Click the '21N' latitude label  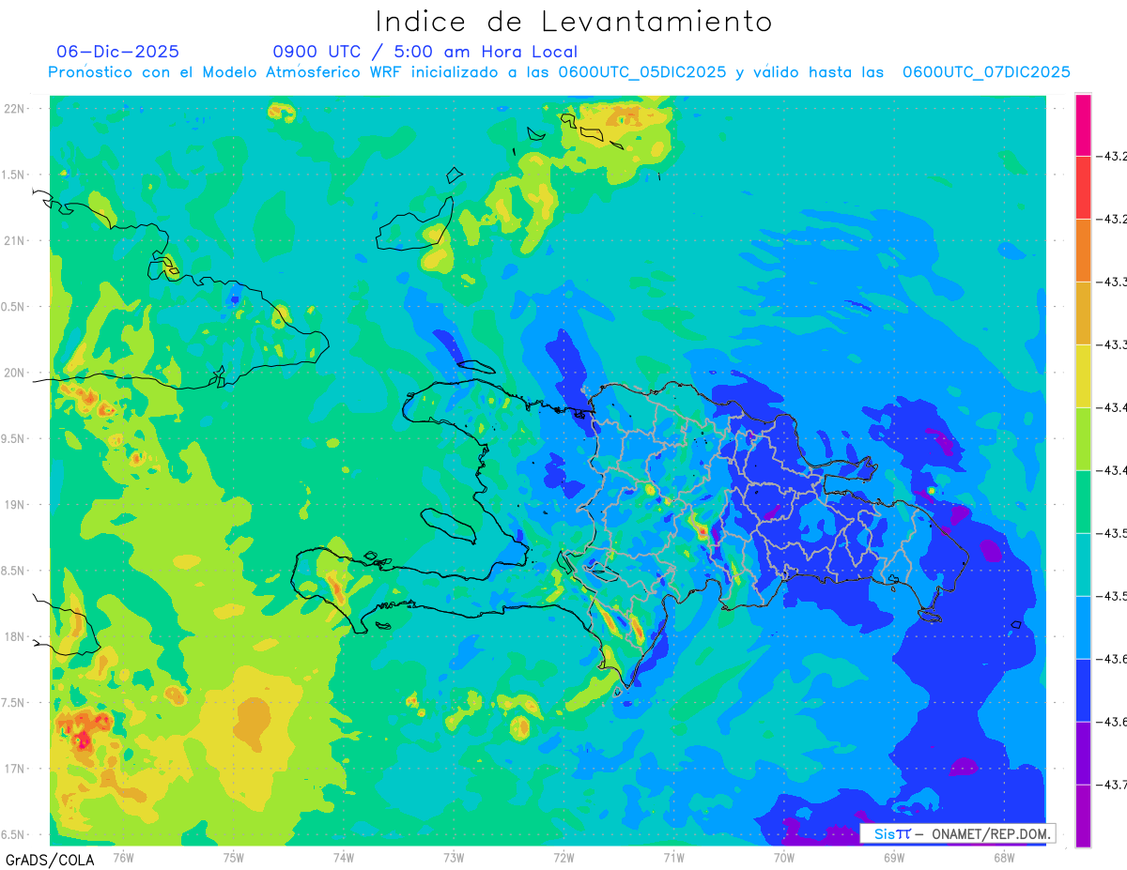point(15,240)
